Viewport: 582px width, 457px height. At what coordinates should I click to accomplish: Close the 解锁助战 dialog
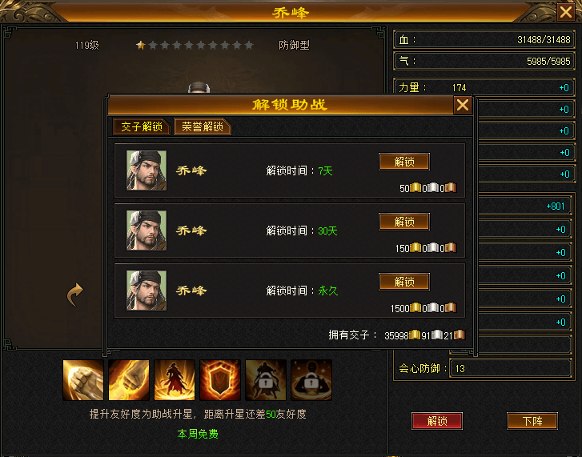tap(463, 105)
